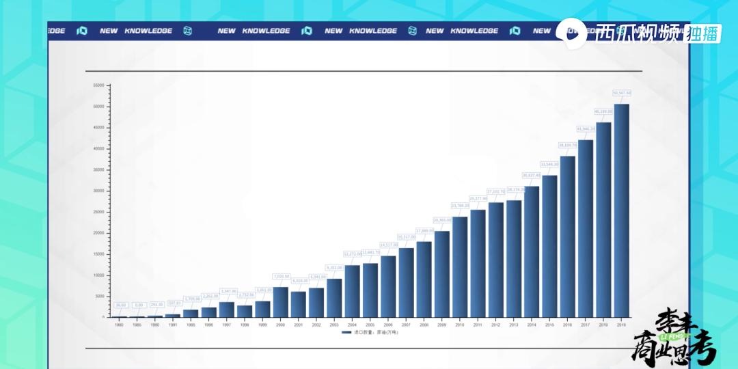The image size is (738, 369).
Task: Click the data label 25,377.90
Action: click(478, 199)
